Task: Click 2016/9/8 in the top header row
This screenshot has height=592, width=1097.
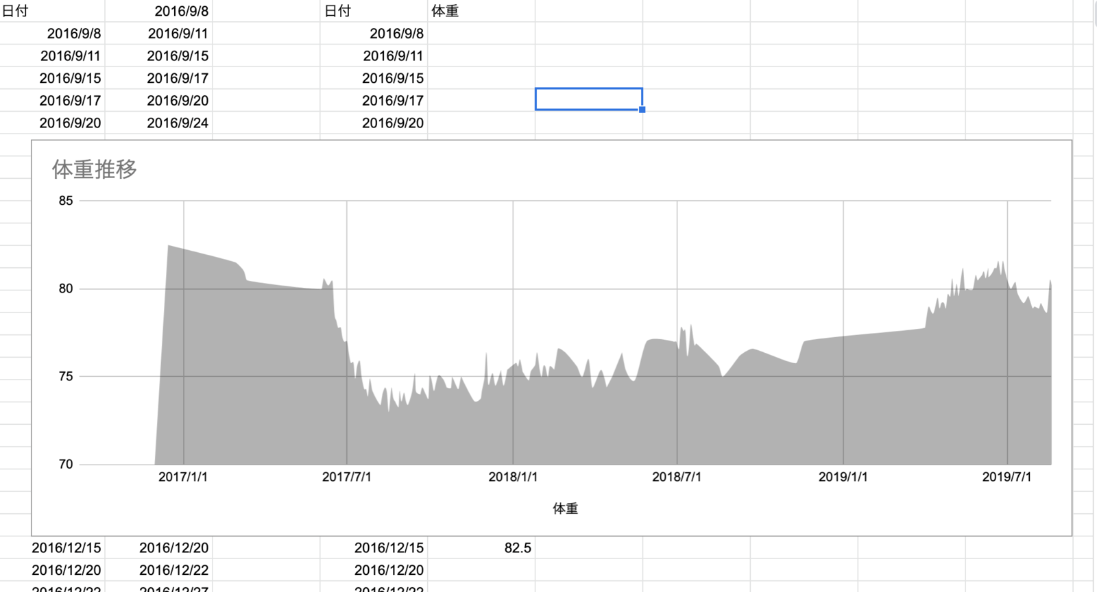Action: tap(158, 11)
